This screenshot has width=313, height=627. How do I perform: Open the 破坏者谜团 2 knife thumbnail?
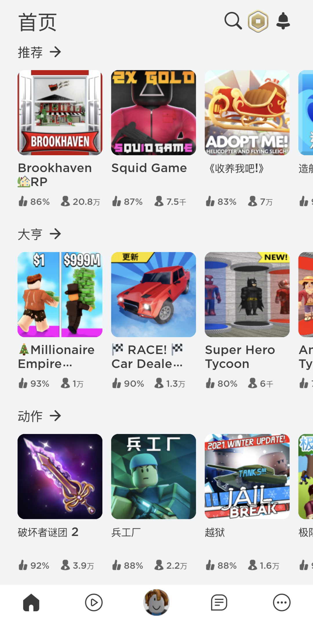click(60, 476)
